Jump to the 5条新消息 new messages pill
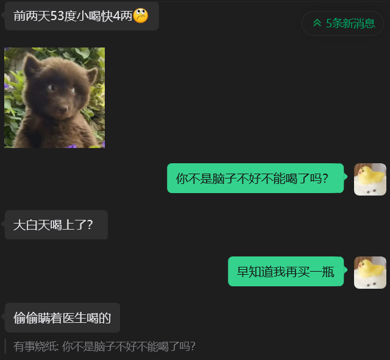Screen dimensions: 390x360 tap(342, 23)
